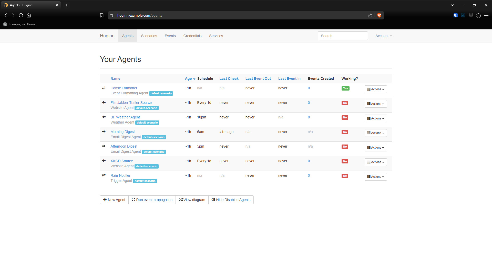The height and width of the screenshot is (266, 492).
Task: Open the Credentials nav item
Action: pyautogui.click(x=192, y=36)
